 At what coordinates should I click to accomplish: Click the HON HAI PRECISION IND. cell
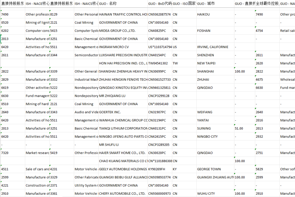(x=123, y=63)
